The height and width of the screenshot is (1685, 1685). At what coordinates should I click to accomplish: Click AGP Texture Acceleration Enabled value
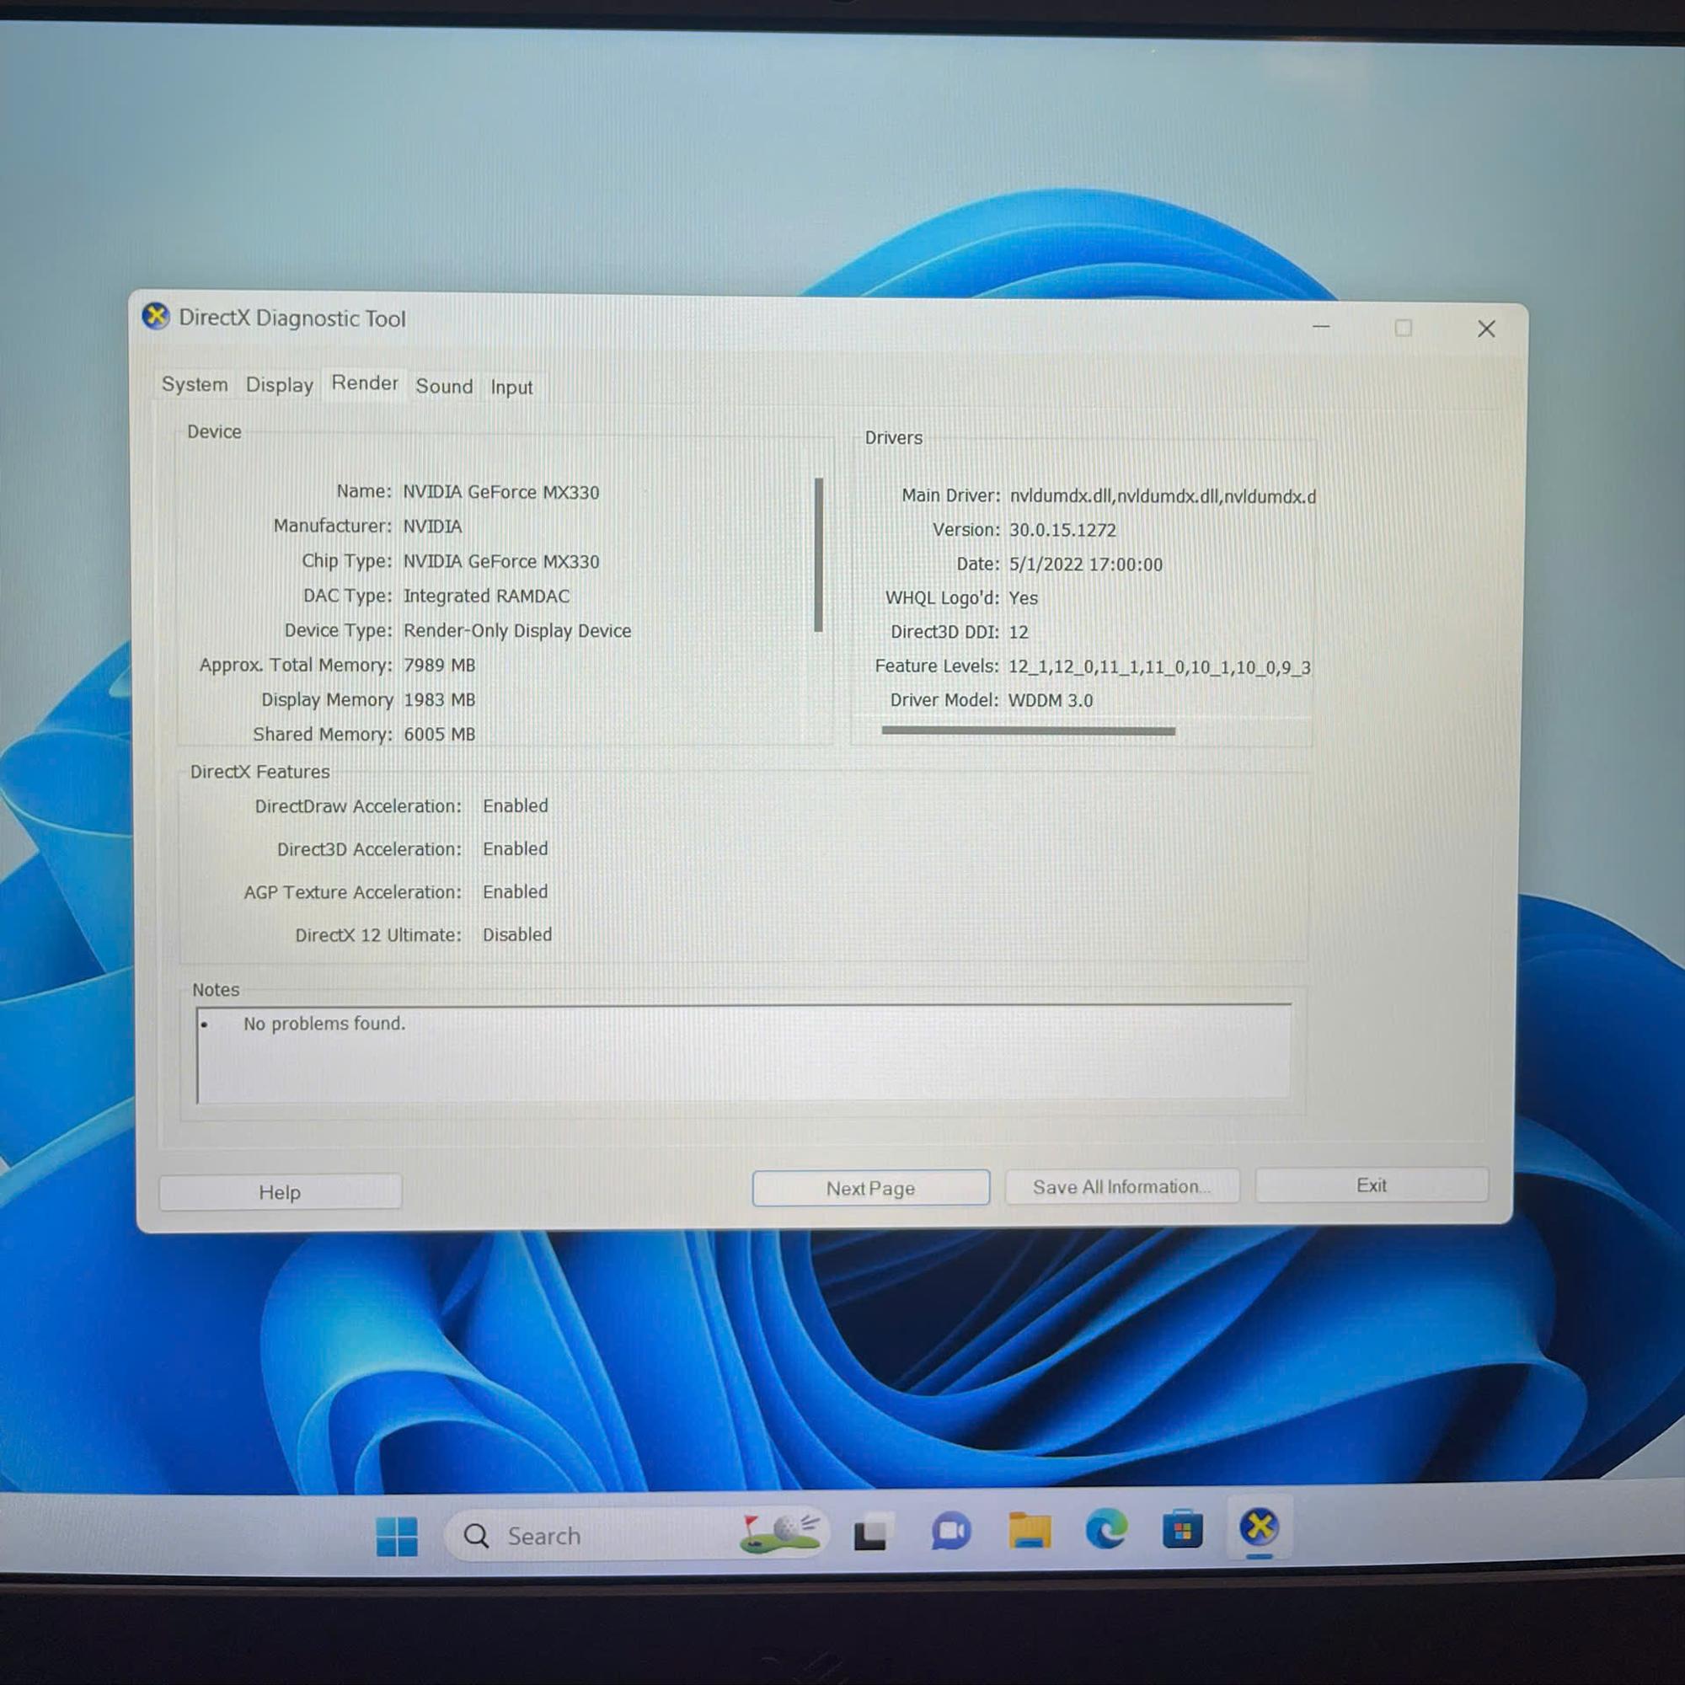(x=516, y=892)
